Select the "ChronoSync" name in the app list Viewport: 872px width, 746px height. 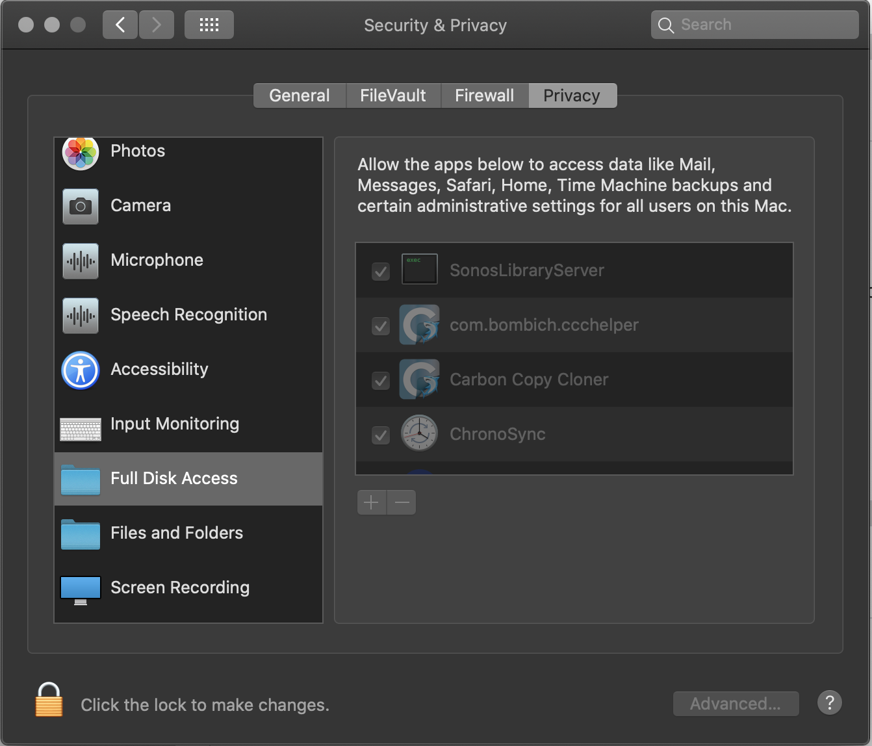498,434
